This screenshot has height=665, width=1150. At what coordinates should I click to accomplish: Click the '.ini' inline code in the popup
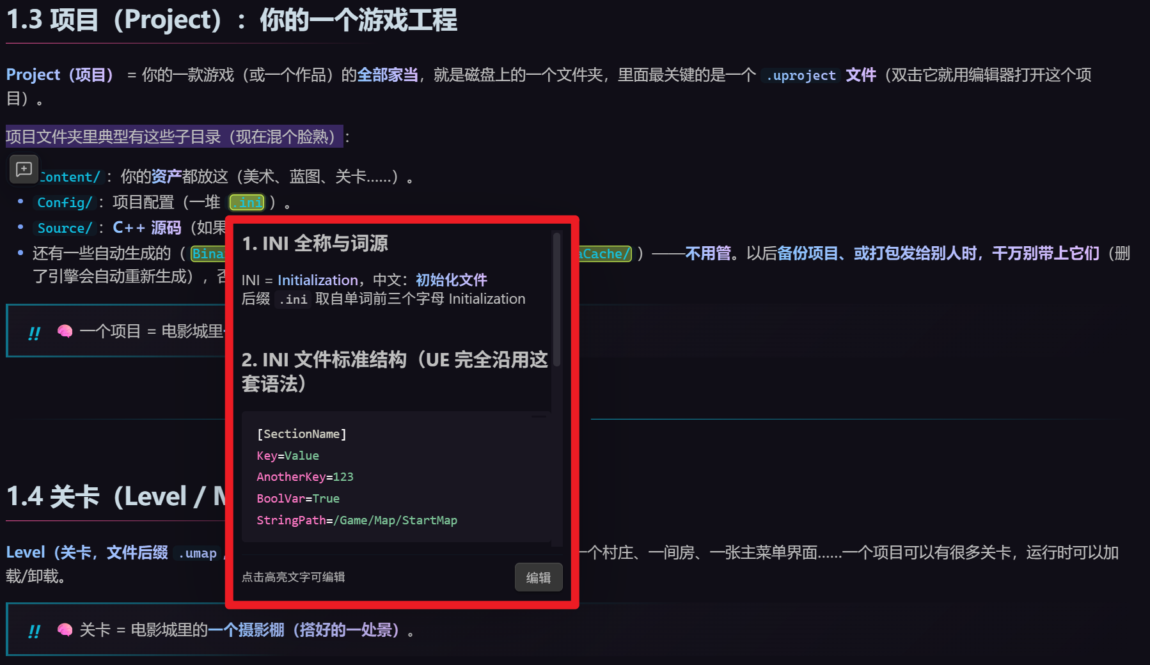point(293,299)
